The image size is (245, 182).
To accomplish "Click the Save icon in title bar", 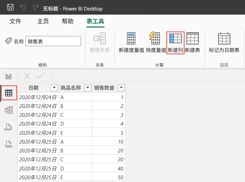I will [x=10, y=7].
